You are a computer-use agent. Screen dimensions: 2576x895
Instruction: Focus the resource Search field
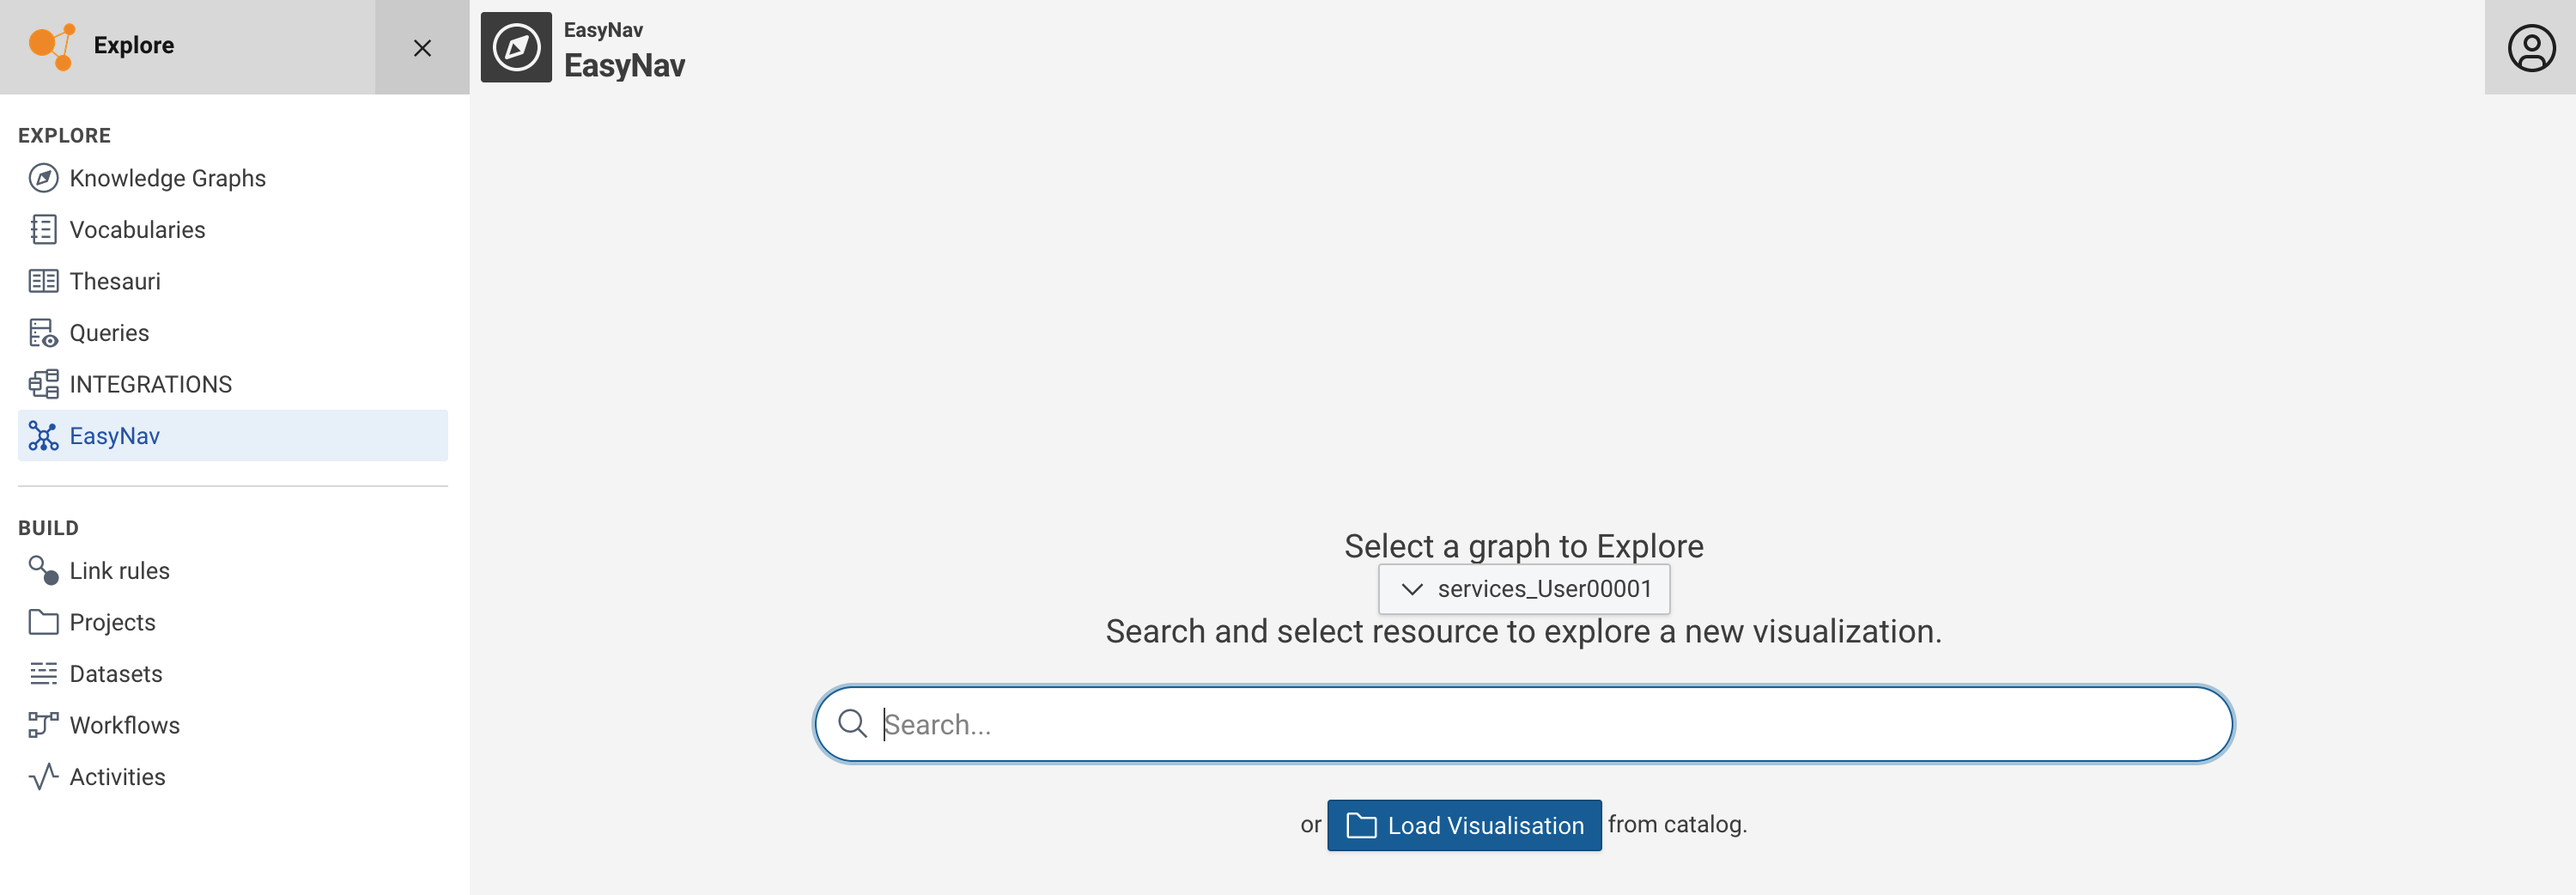pos(1540,724)
